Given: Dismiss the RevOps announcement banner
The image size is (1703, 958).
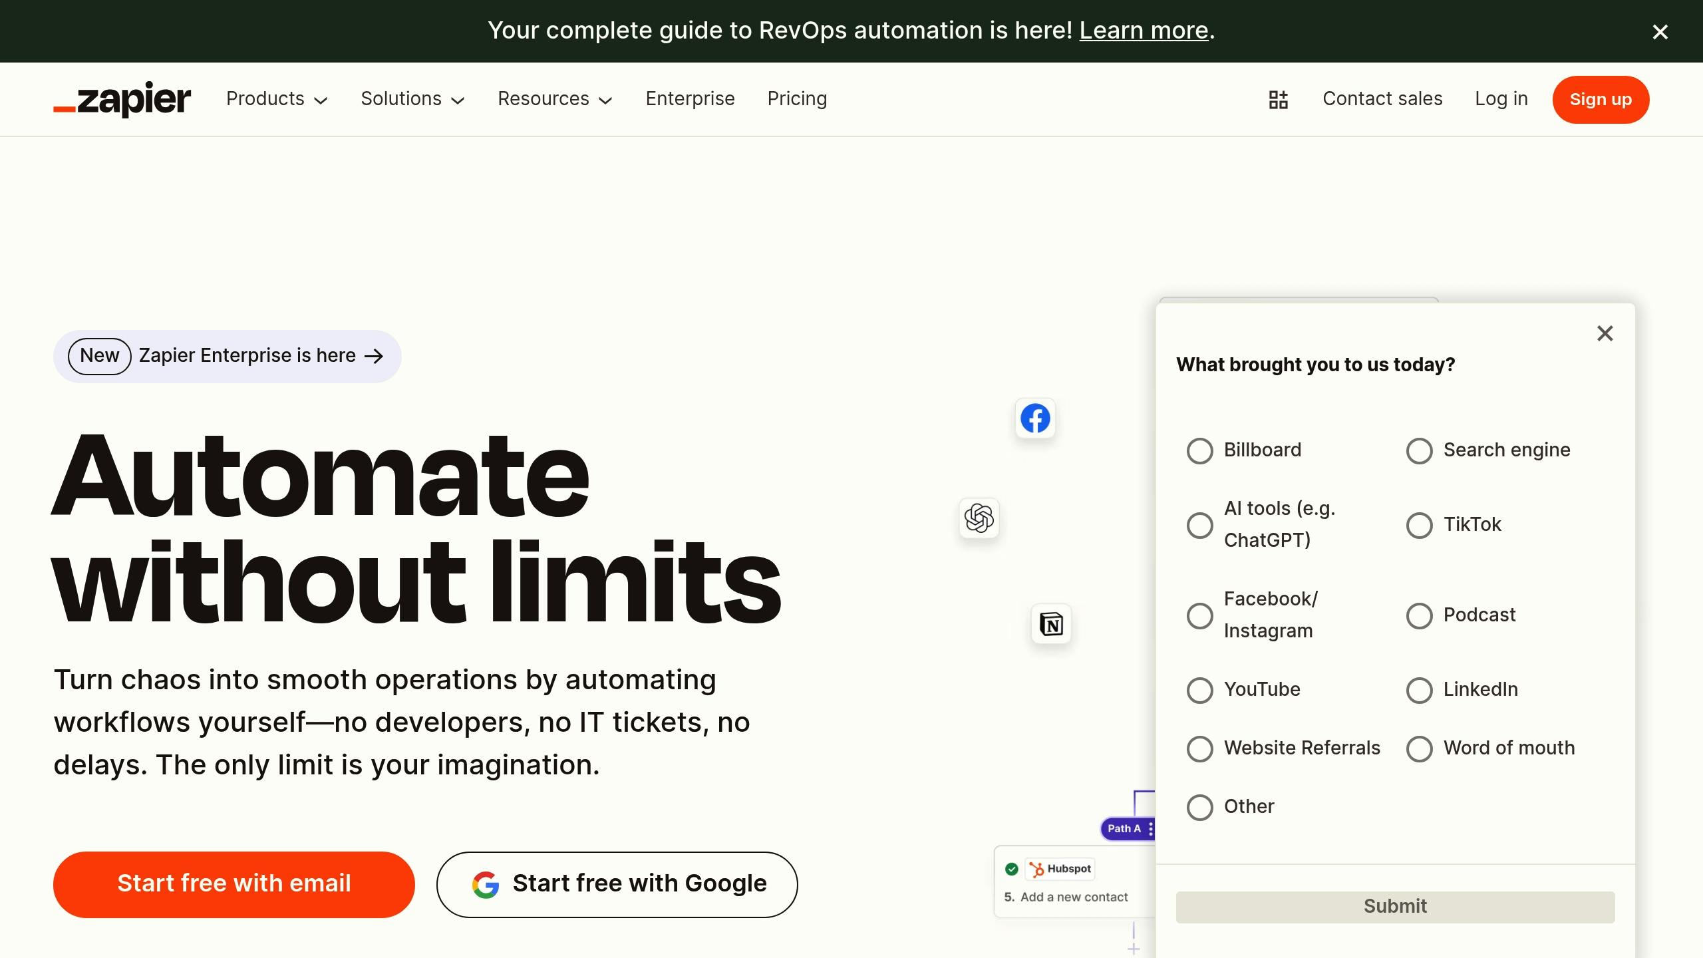Looking at the screenshot, I should (1660, 32).
